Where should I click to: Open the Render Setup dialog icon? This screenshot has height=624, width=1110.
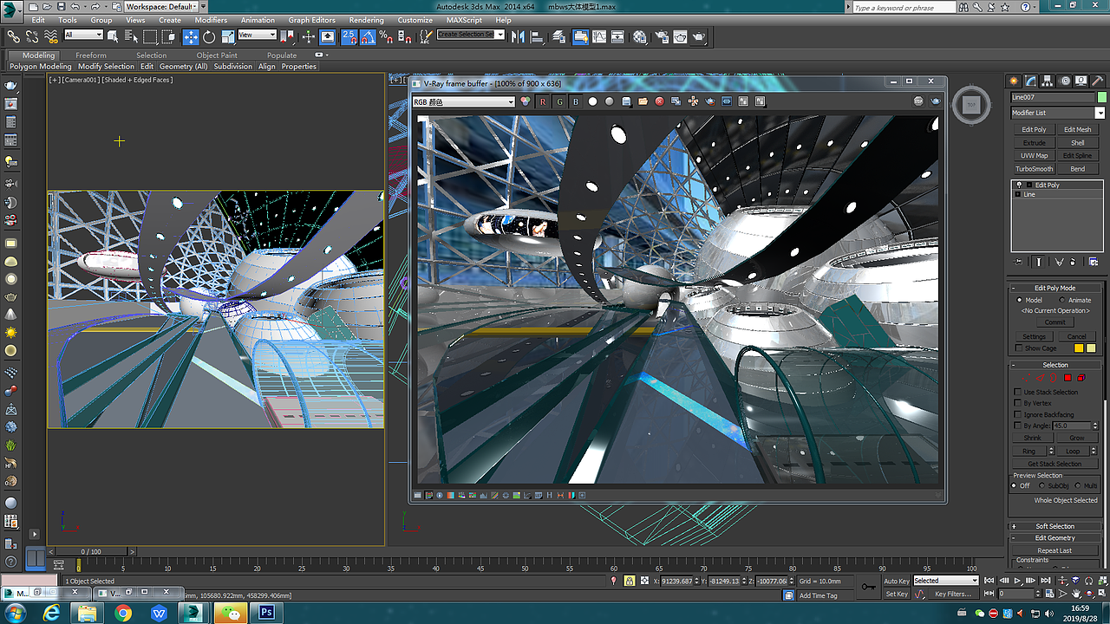click(x=663, y=36)
